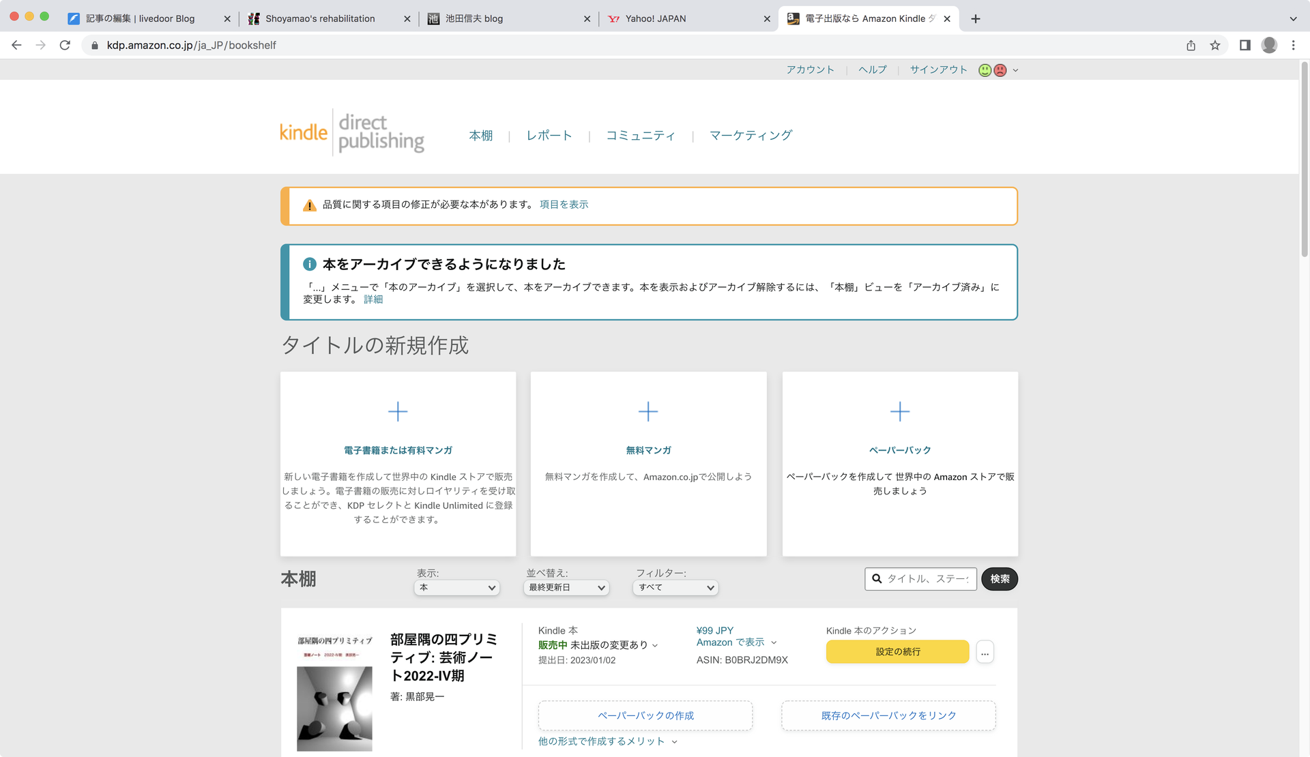Click the plus icon for ペーパーバック
This screenshot has height=757, width=1310.
[x=900, y=411]
